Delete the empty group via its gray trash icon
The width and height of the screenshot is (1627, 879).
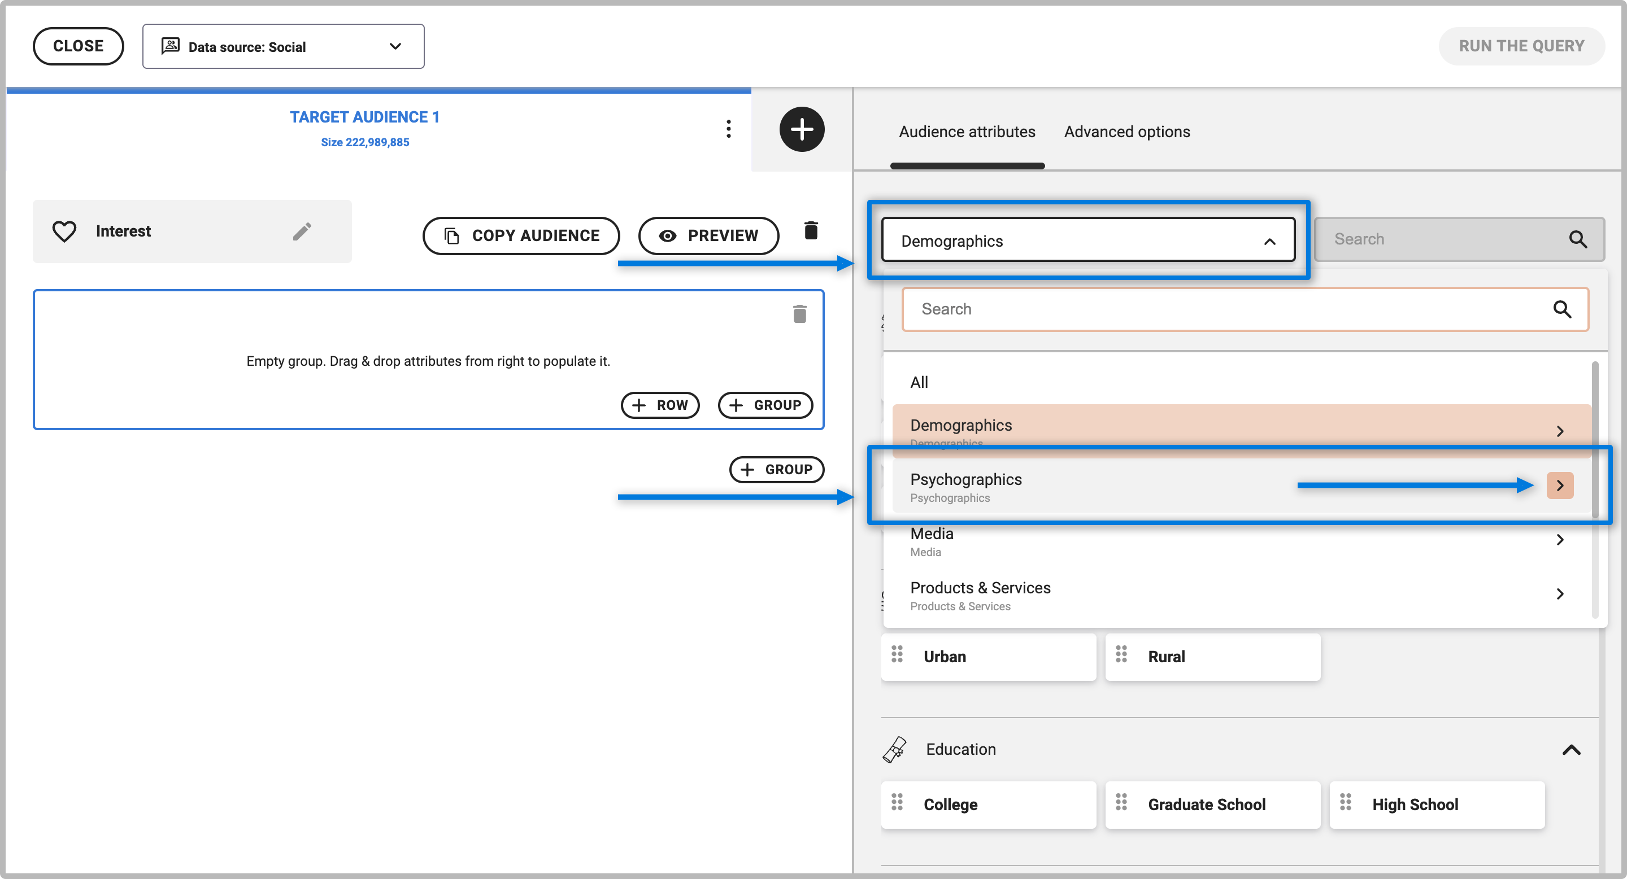tap(799, 314)
